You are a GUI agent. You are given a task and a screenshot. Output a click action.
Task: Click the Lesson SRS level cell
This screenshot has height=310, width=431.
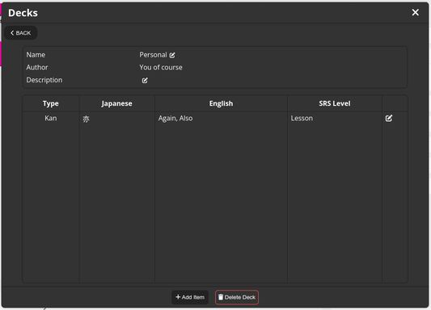point(302,118)
